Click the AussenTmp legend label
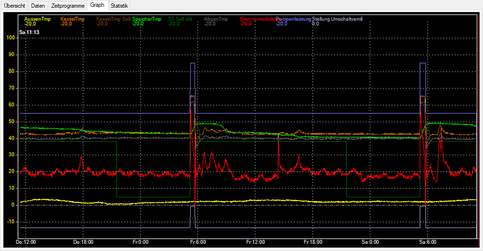483x251 pixels. pyautogui.click(x=37, y=19)
